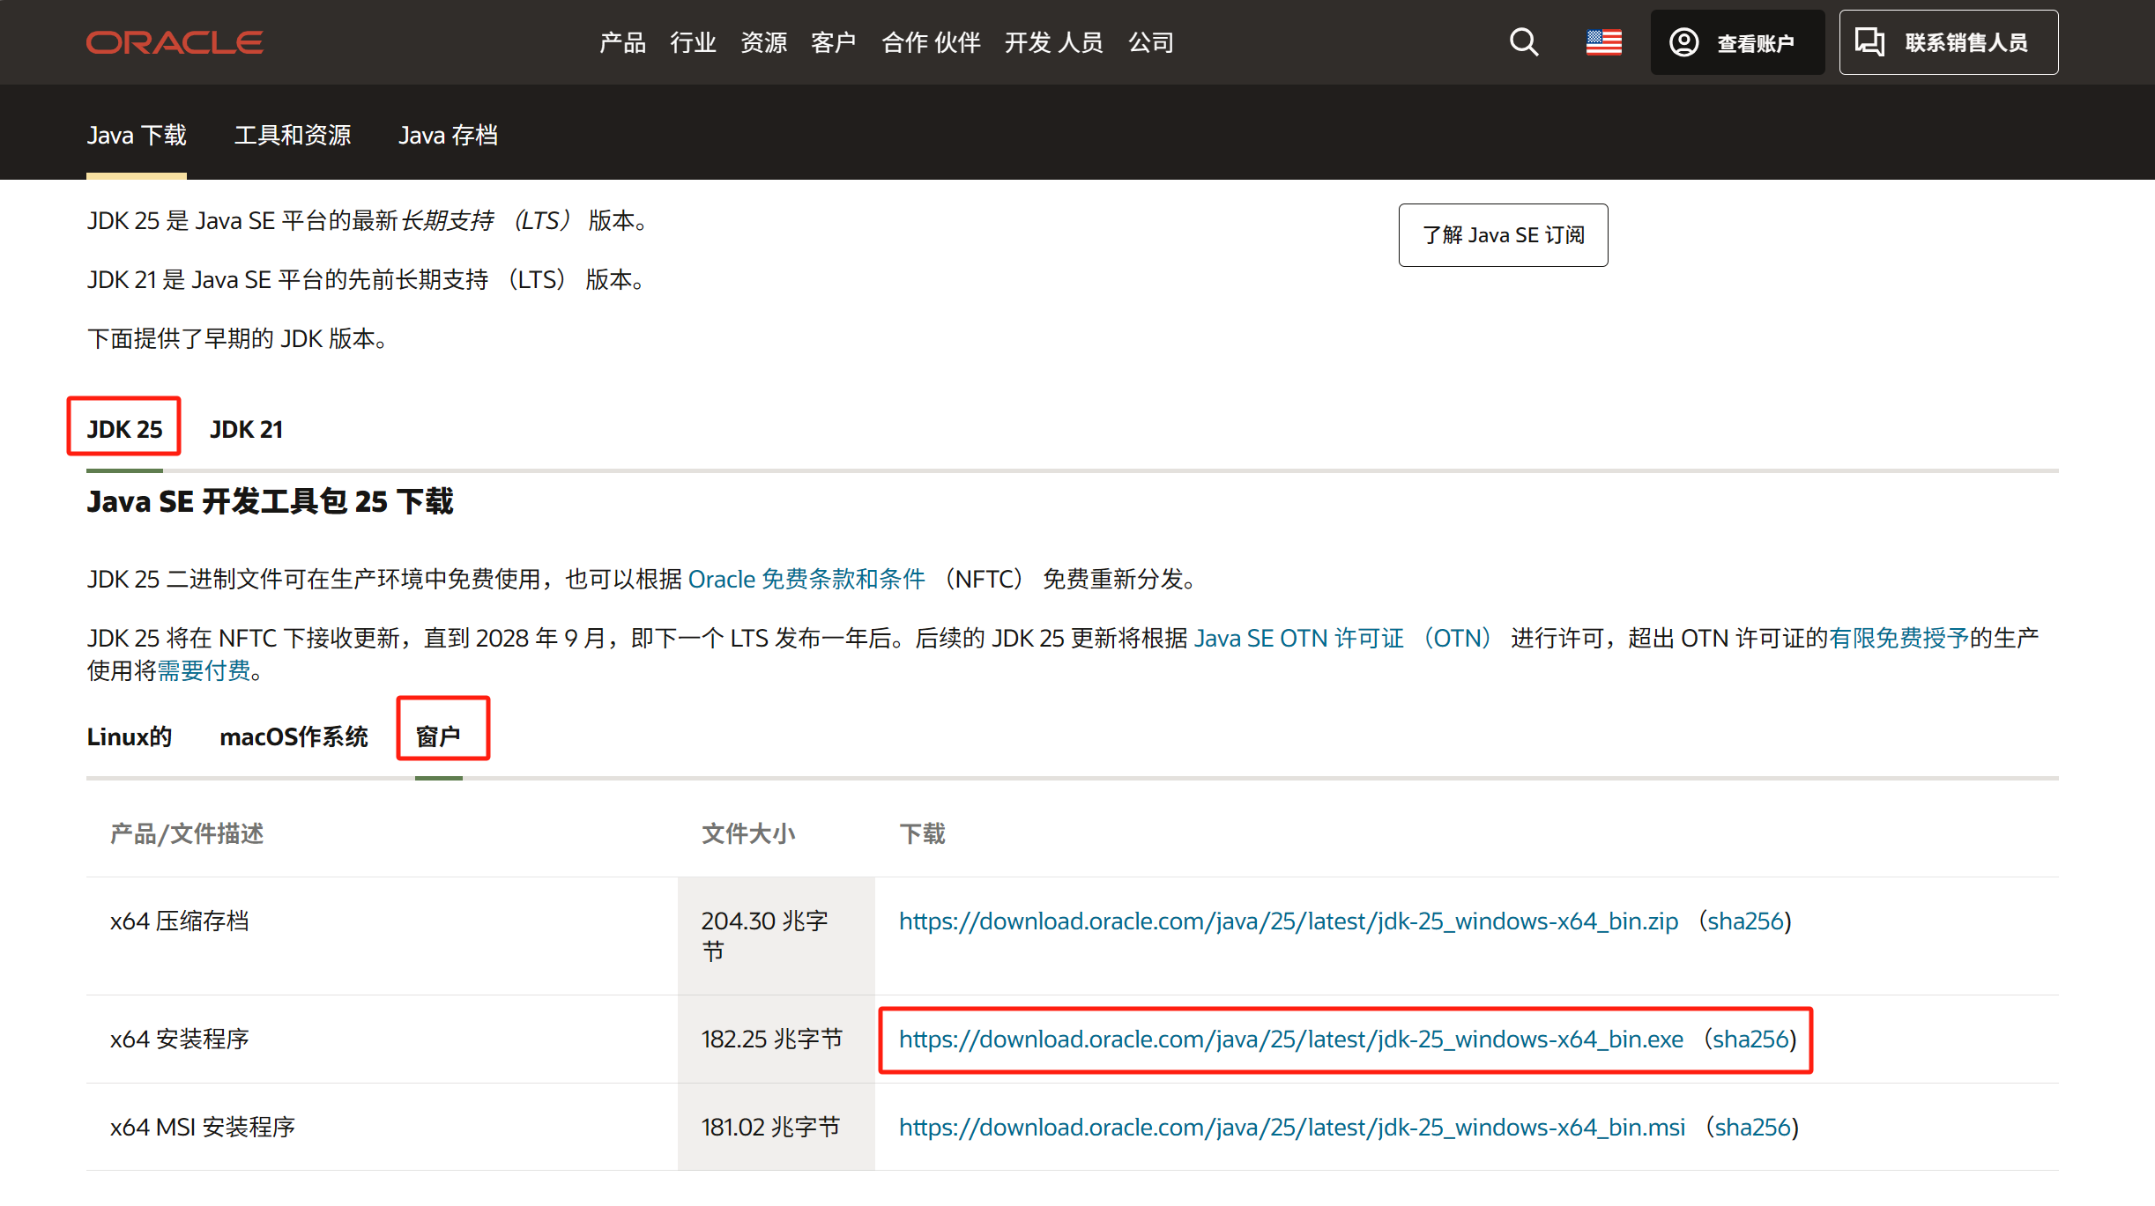Switch to the Java 存档 tab

(448, 135)
